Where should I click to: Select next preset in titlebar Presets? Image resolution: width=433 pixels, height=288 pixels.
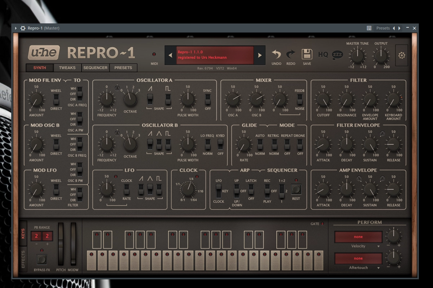(399, 28)
